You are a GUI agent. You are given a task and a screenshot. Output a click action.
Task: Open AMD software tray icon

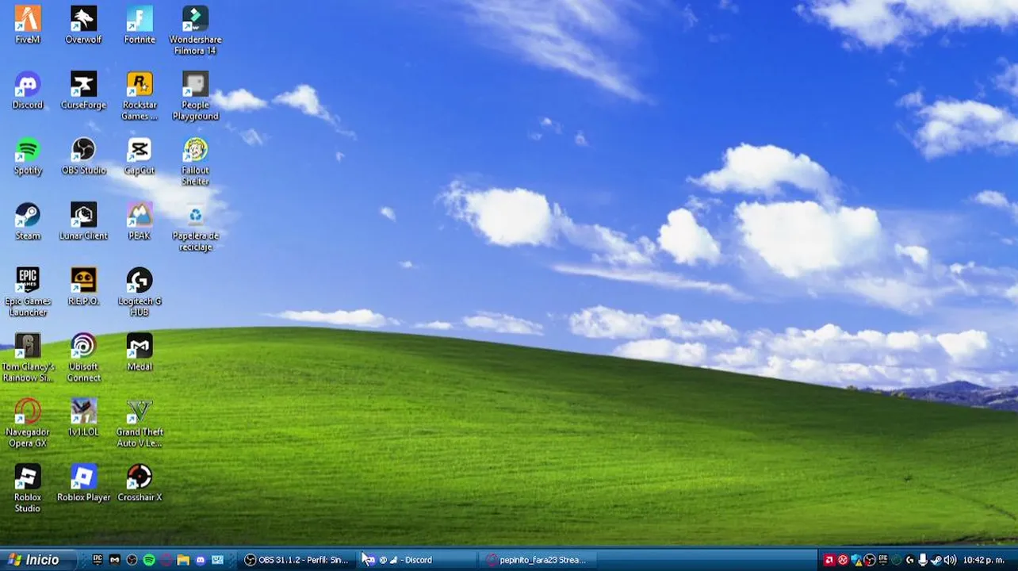pos(830,560)
